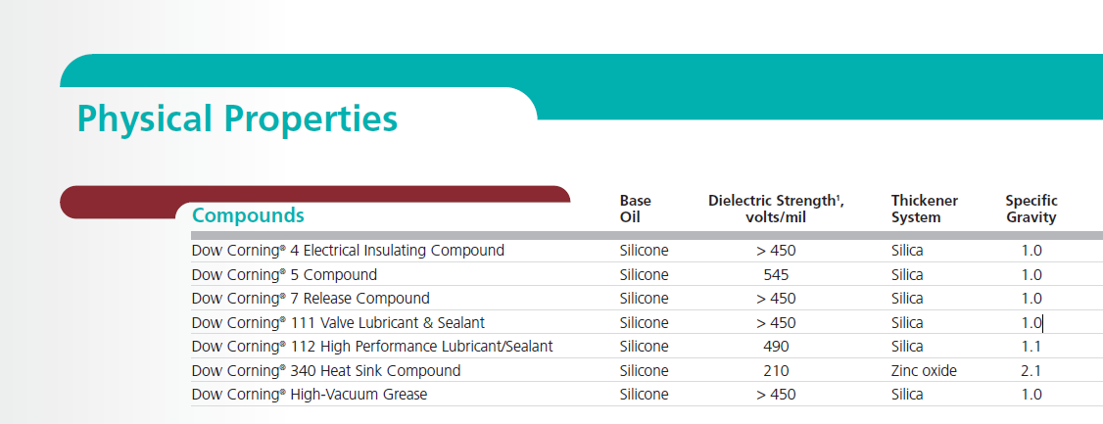Click the 545 dielectric strength value

tap(776, 275)
